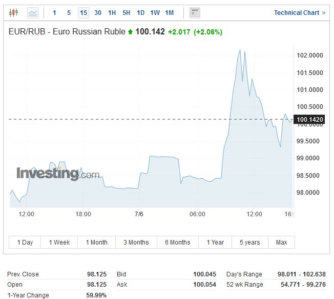
Task: Select the 15 minute interval
Action: (x=83, y=12)
